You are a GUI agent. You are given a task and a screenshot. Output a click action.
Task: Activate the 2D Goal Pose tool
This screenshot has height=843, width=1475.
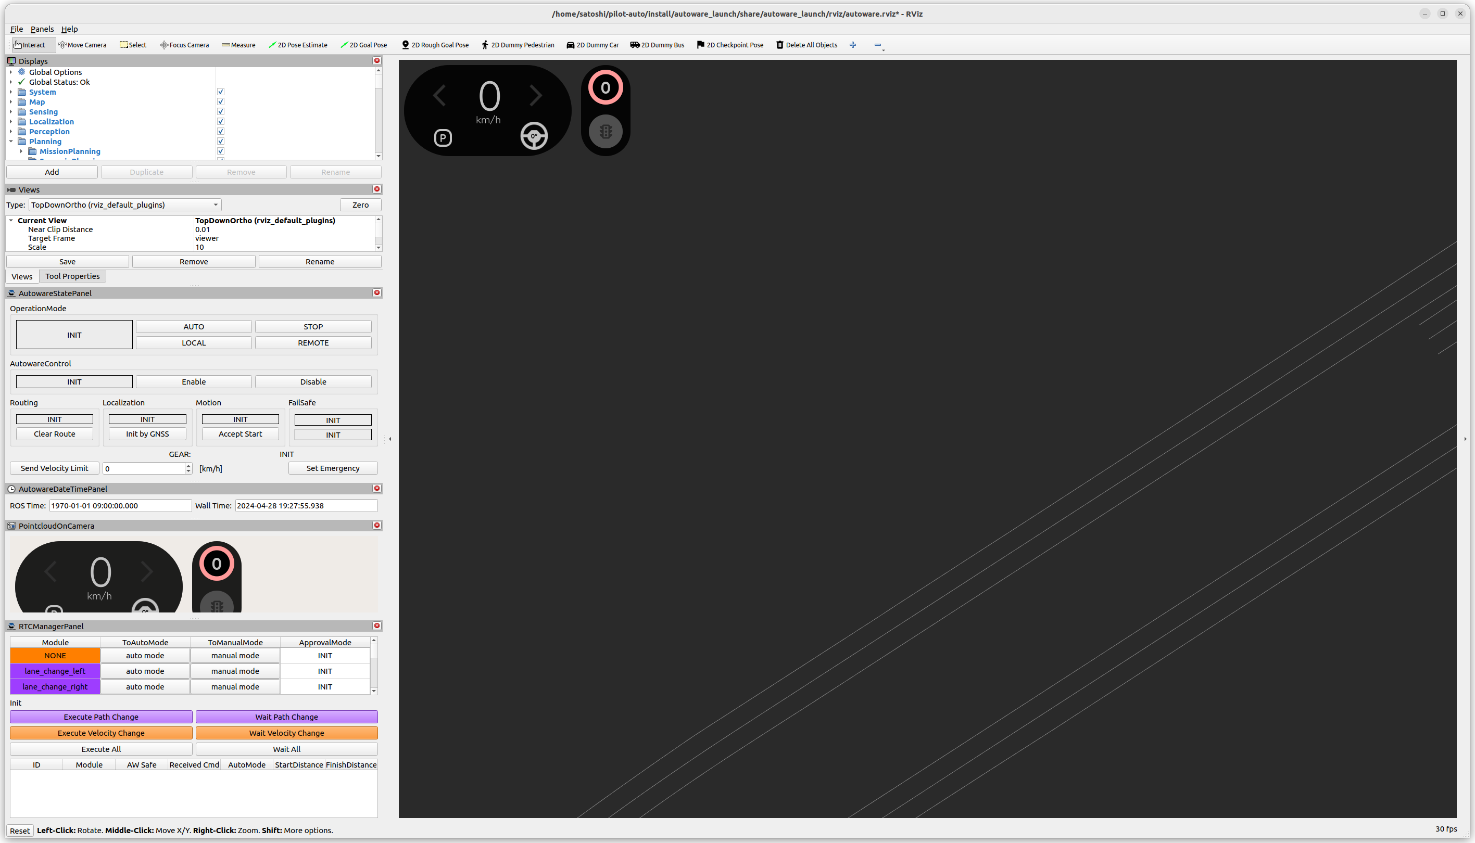[364, 45]
